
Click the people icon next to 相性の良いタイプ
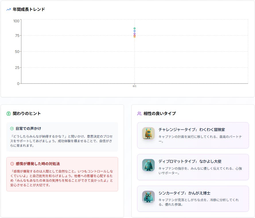click(x=139, y=114)
